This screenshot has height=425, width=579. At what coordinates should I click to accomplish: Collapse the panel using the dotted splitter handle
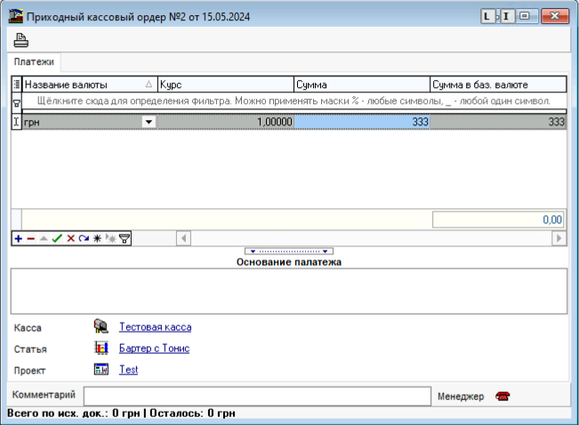(x=289, y=252)
